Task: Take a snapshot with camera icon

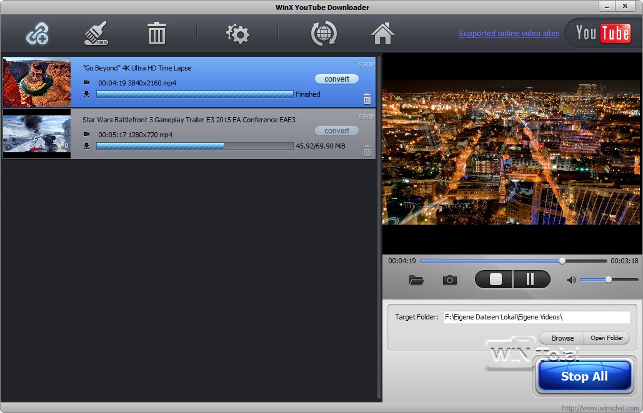Action: point(449,280)
